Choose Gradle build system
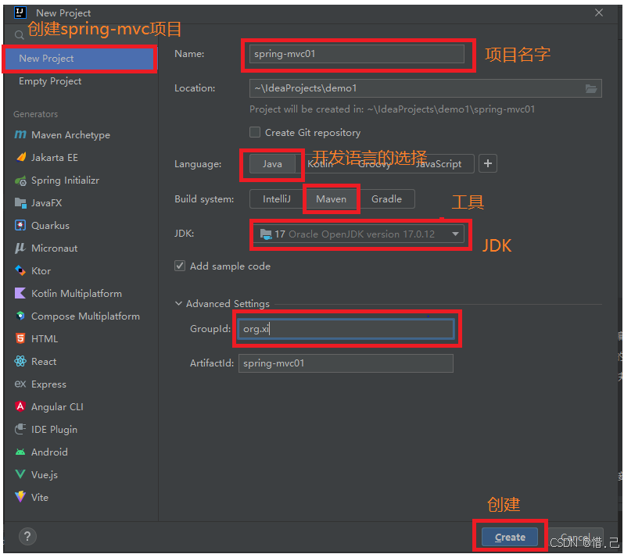This screenshot has width=624, height=554. tap(386, 198)
